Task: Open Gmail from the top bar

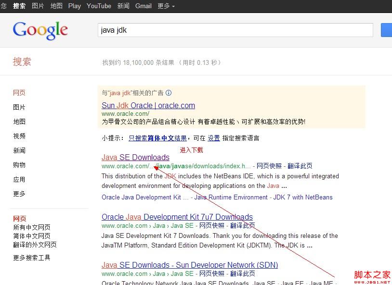Action: (143, 6)
